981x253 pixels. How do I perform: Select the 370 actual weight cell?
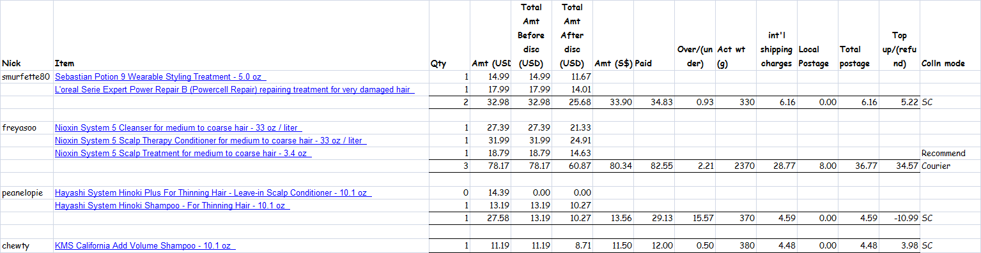(736, 219)
